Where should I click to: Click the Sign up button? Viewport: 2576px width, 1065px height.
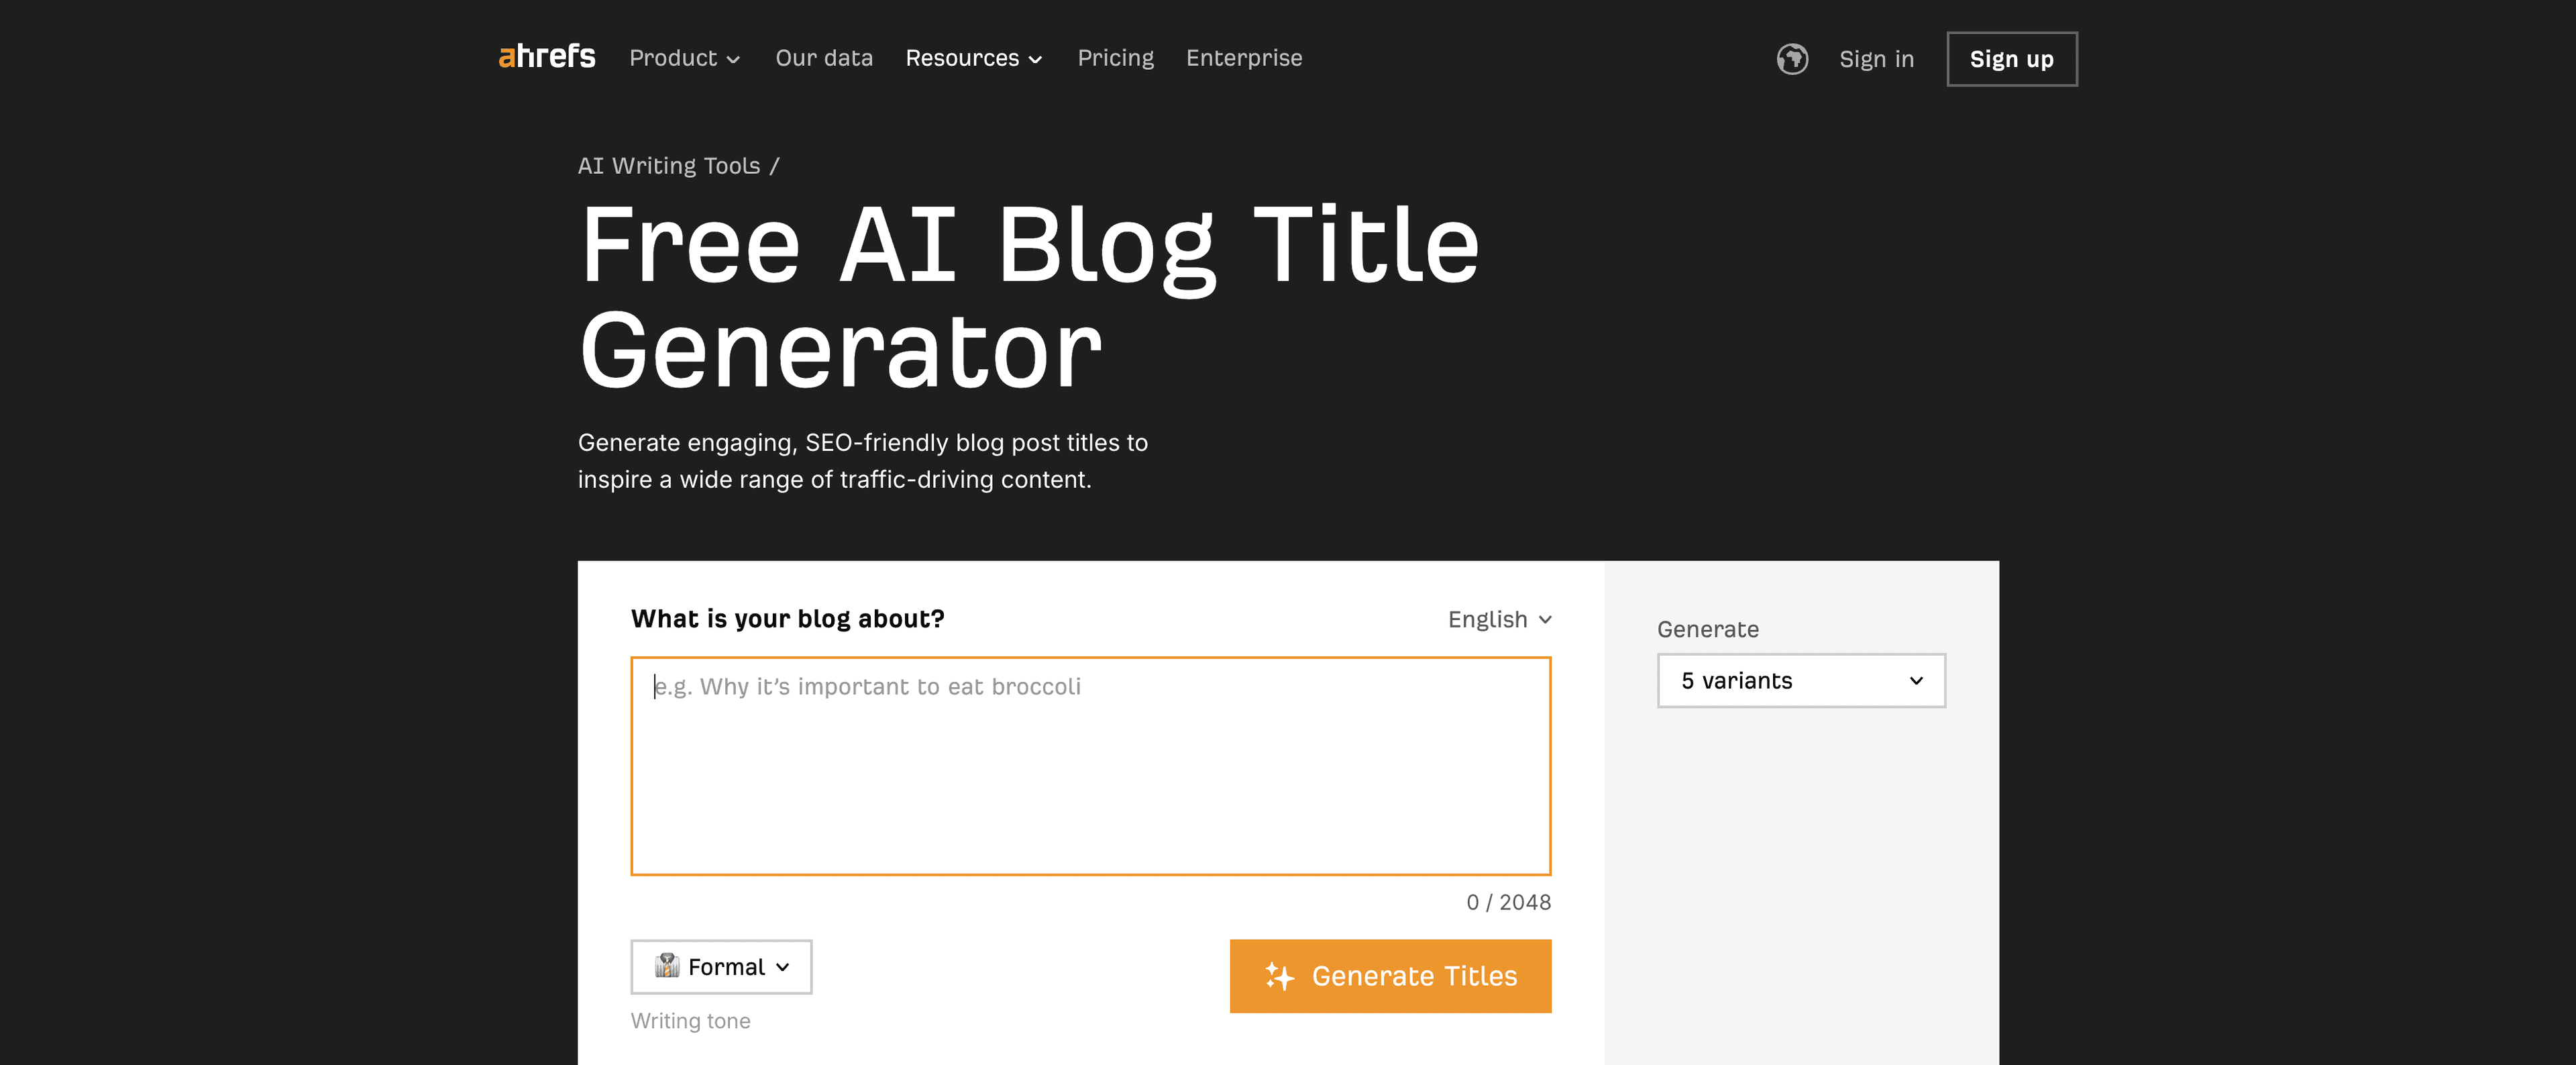[x=2011, y=59]
